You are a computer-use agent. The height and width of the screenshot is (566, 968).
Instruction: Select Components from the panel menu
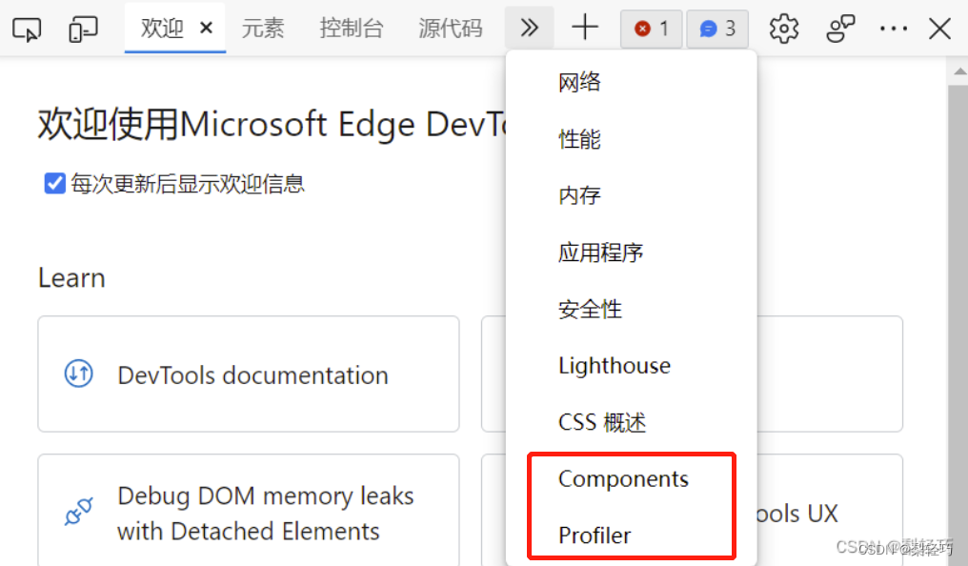[x=623, y=479]
